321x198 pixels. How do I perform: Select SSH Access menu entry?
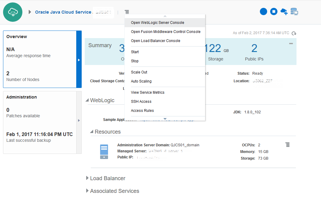[165, 102]
